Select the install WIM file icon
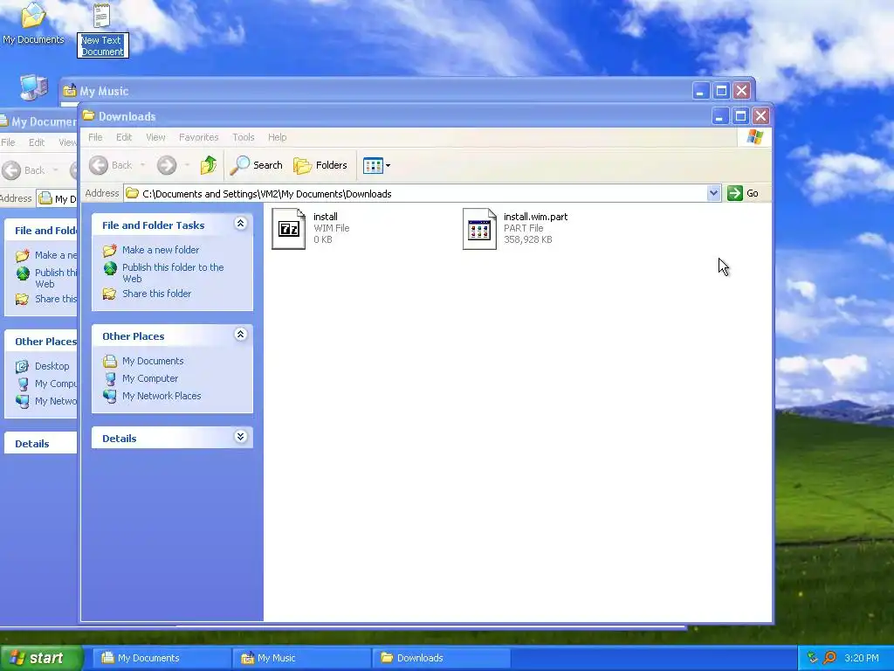This screenshot has height=671, width=894. point(288,229)
